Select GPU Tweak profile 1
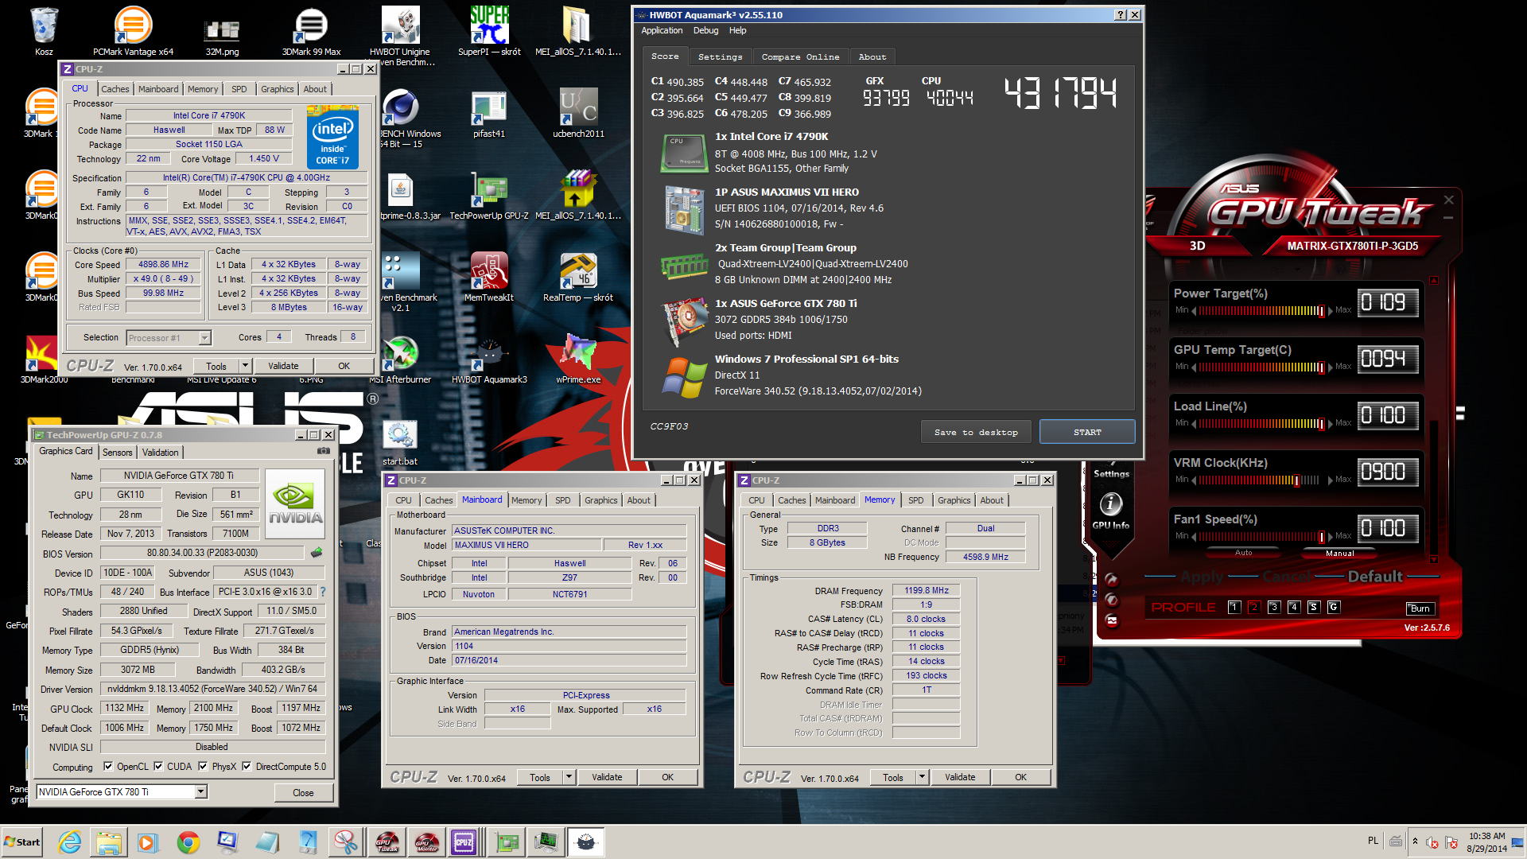The image size is (1527, 859). coord(1234,607)
